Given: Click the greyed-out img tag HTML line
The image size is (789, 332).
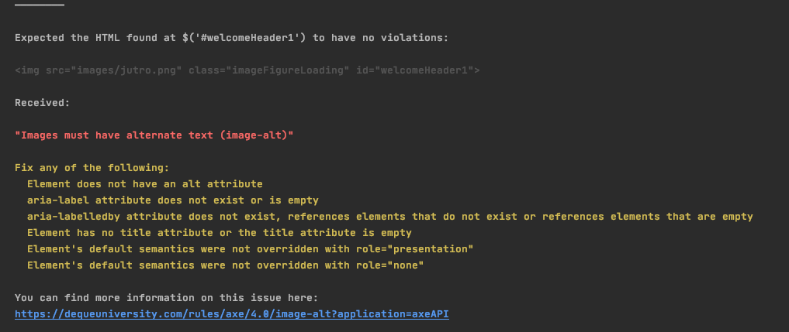Looking at the screenshot, I should point(247,70).
